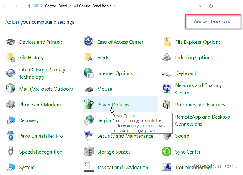
Task: Open the Keyboard icon
Action: 166,75
